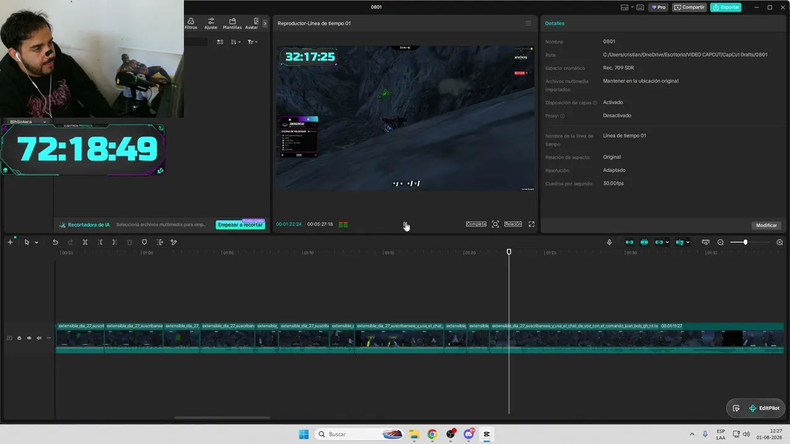Click the clip replace/extract tool icon

click(160, 242)
